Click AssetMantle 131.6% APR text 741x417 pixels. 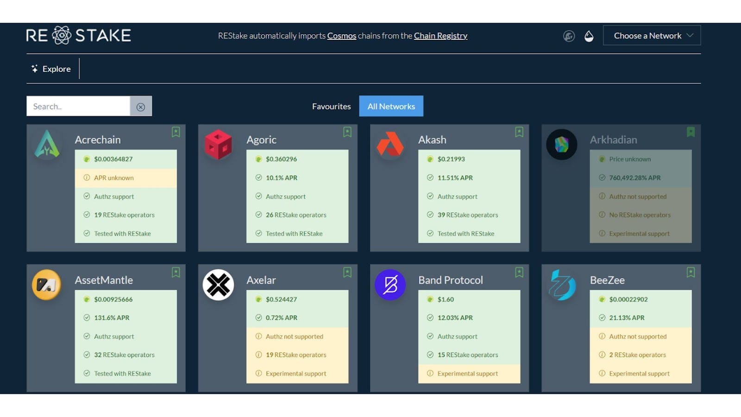tap(112, 318)
